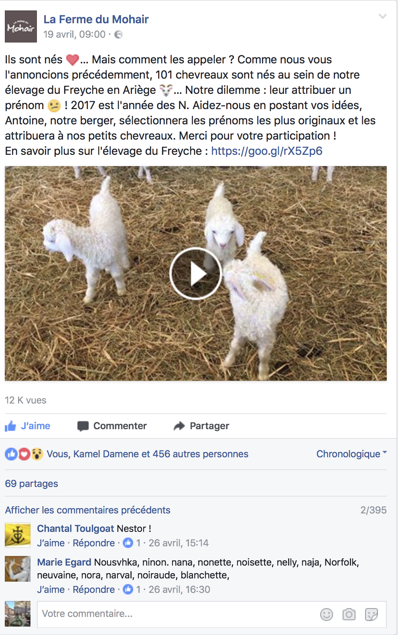This screenshot has width=398, height=635.
Task: Play the baby goats video
Action: click(x=195, y=274)
